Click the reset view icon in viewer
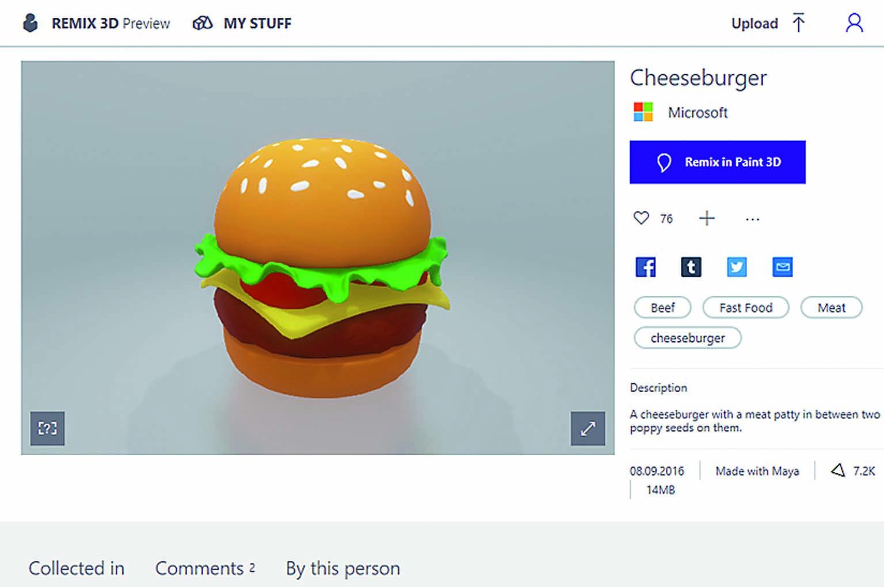This screenshot has height=587, width=884. pos(47,428)
